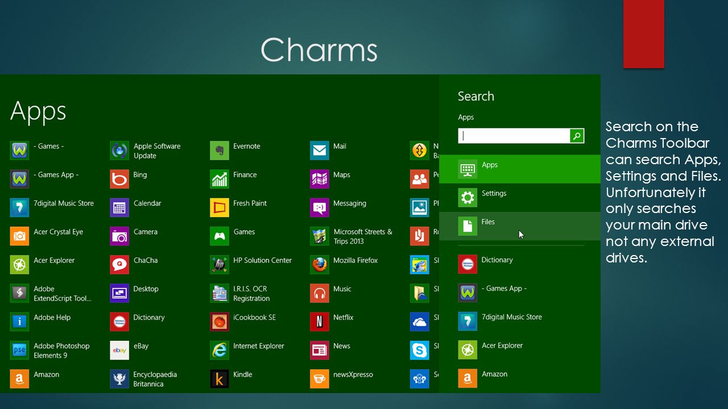Launch the eBay app
This screenshot has width=728, height=409.
pos(130,350)
